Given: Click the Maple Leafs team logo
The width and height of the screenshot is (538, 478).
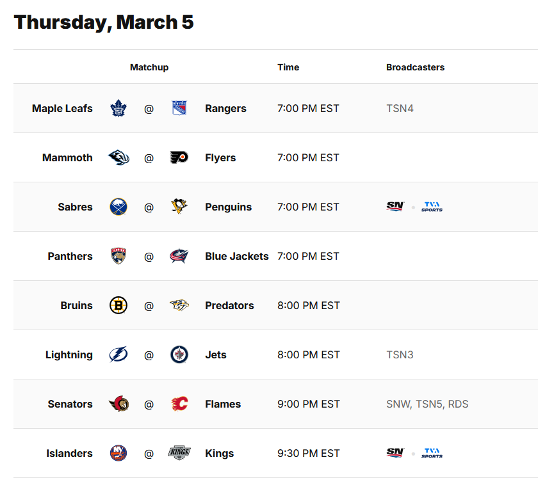Looking at the screenshot, I should pos(118,109).
